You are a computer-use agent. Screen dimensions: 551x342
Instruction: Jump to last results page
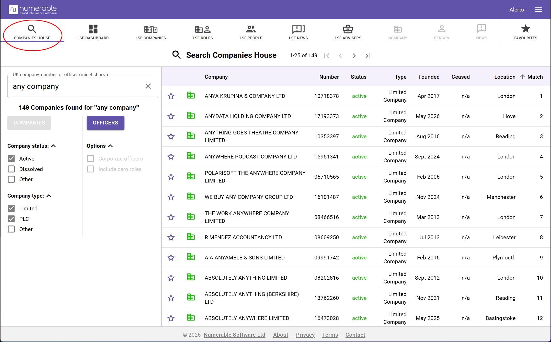368,56
